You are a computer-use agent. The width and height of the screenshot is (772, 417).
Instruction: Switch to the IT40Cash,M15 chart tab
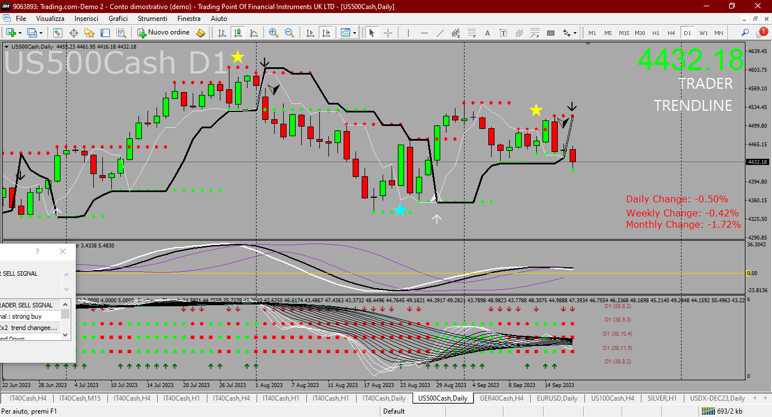79,398
